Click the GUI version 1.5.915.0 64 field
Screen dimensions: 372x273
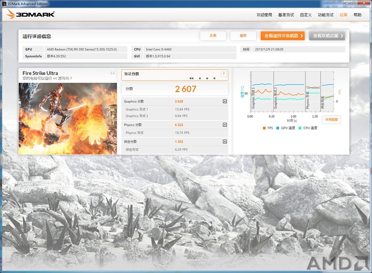pos(190,56)
